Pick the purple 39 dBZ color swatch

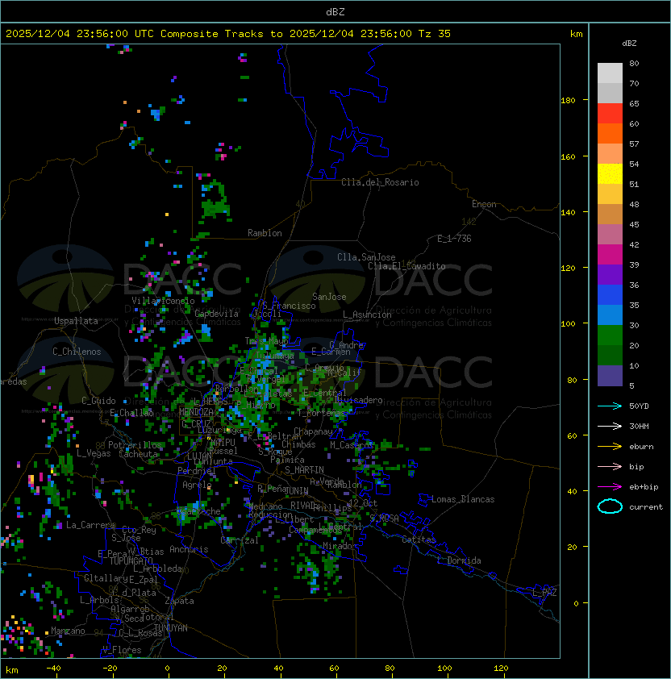pyautogui.click(x=610, y=274)
